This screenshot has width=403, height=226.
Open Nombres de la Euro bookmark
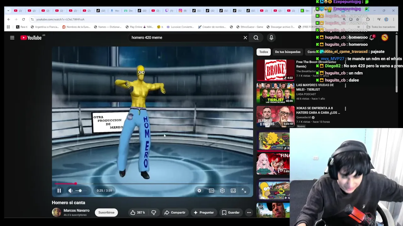76,27
